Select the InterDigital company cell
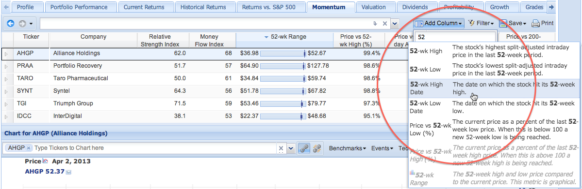This screenshot has width=582, height=189. [x=93, y=116]
